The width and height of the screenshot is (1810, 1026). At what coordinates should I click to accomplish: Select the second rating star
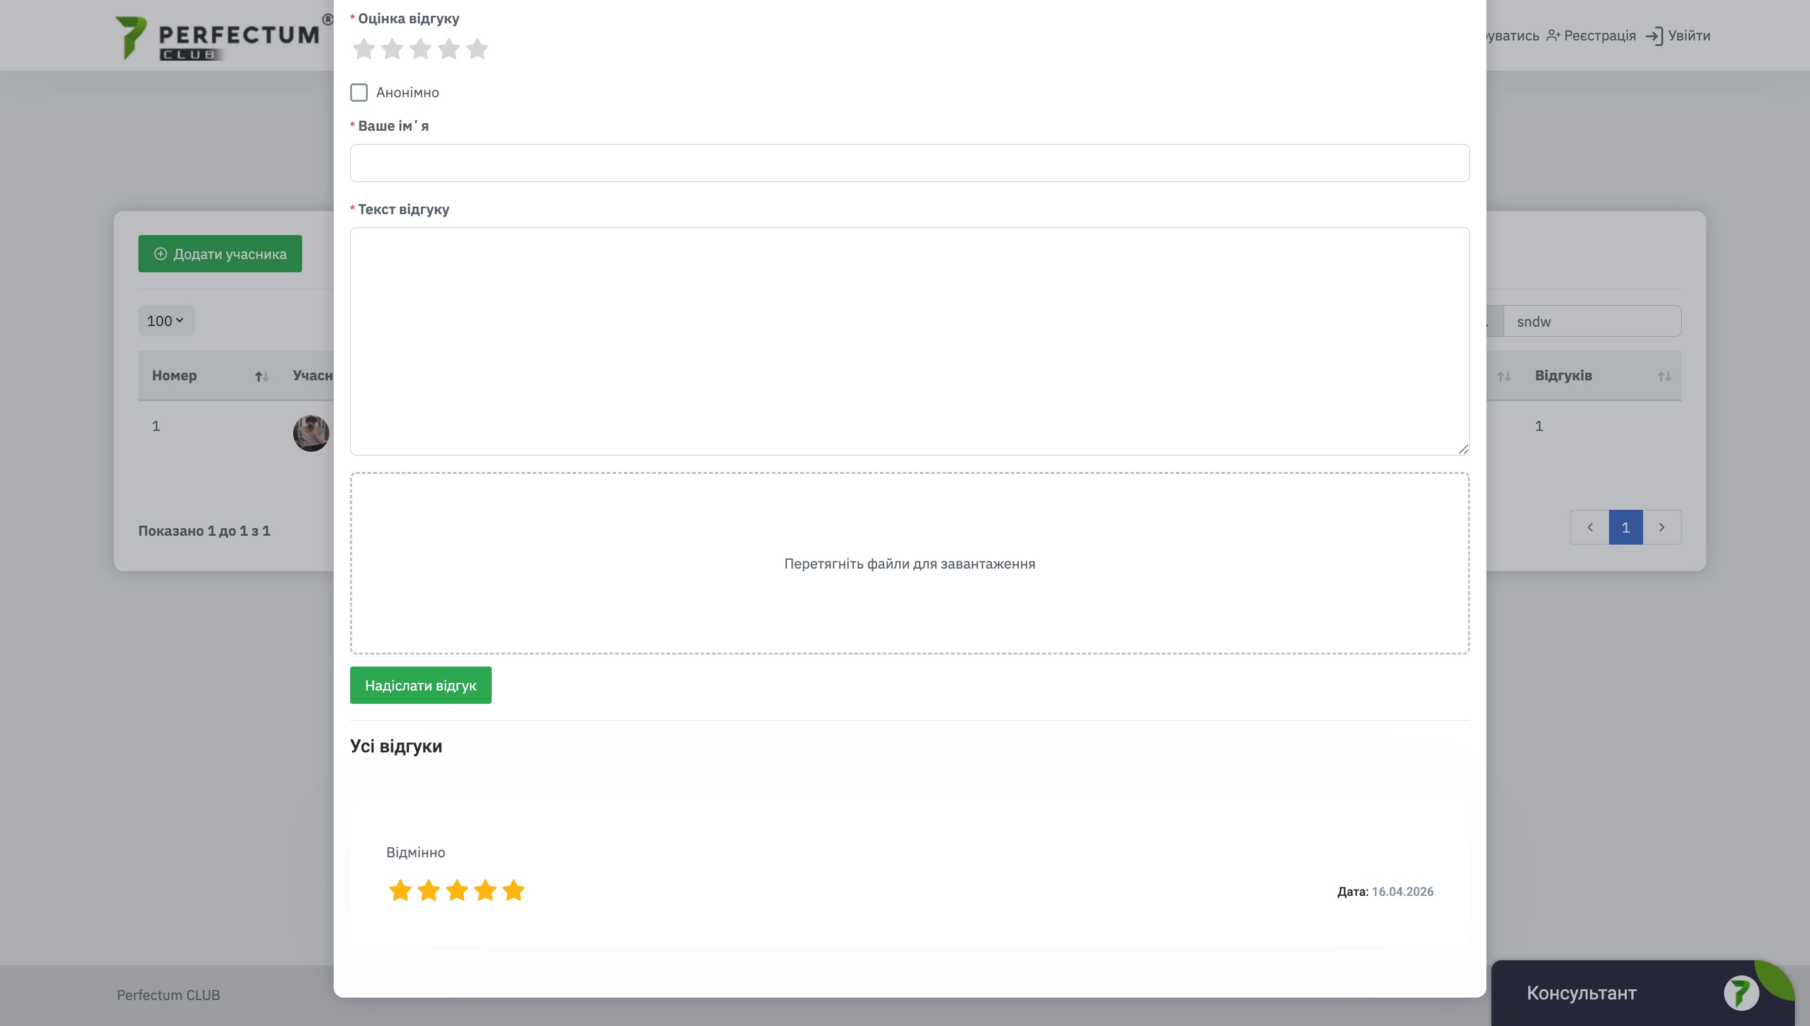[392, 49]
